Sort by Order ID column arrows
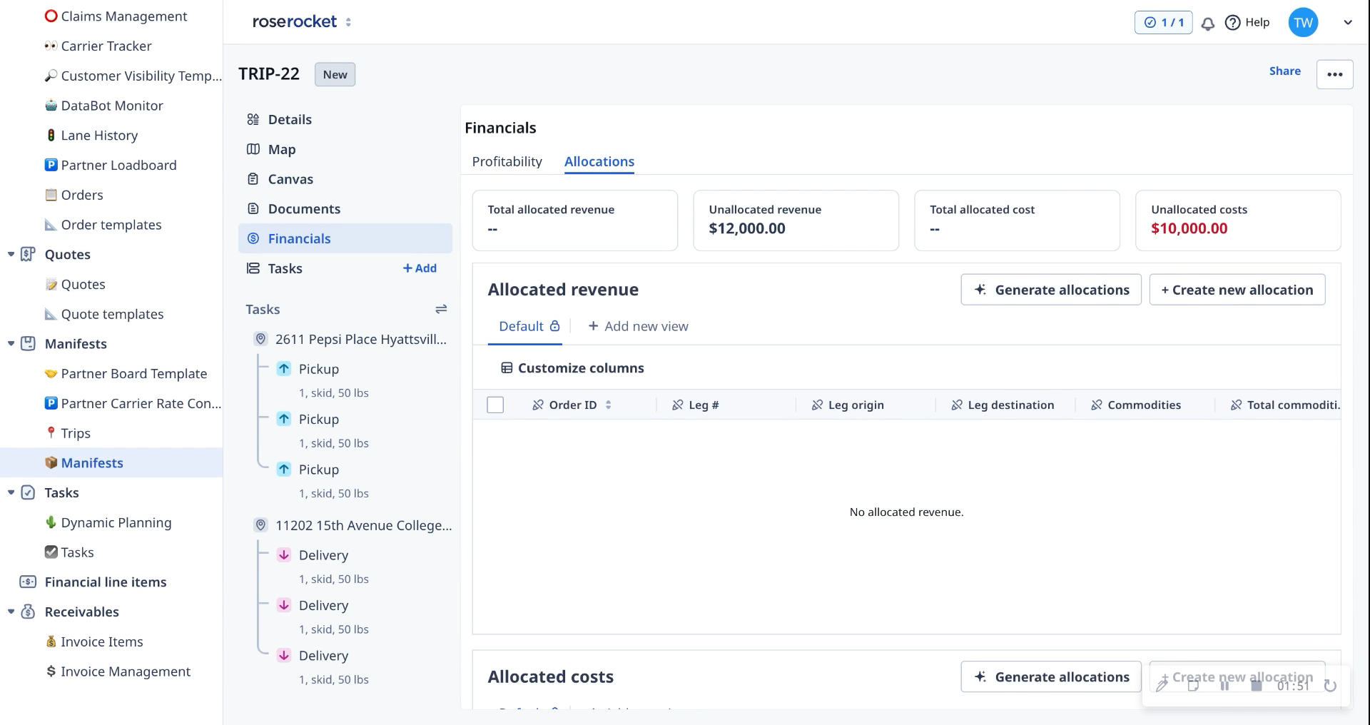The image size is (1370, 725). [x=609, y=405]
